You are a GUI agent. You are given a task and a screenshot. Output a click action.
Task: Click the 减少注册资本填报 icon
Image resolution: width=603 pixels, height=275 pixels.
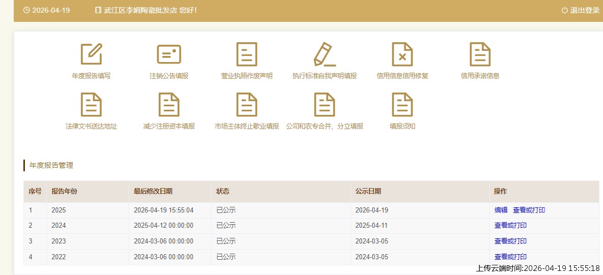169,105
